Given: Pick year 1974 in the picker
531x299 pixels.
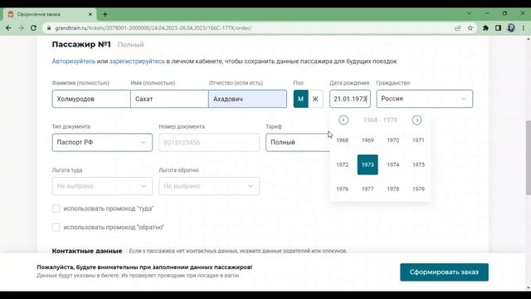Looking at the screenshot, I should pyautogui.click(x=392, y=164).
